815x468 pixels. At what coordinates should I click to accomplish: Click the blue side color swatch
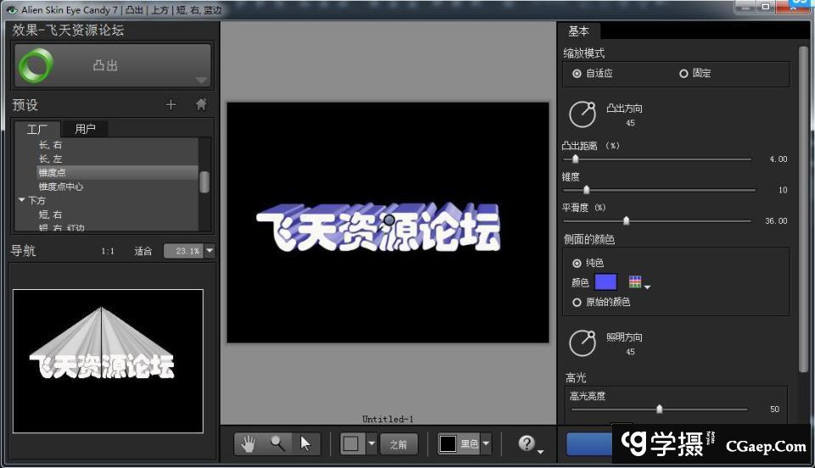[605, 282]
